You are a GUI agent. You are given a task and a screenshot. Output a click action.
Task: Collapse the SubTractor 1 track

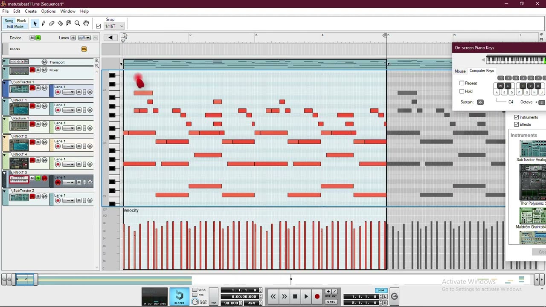click(x=5, y=82)
